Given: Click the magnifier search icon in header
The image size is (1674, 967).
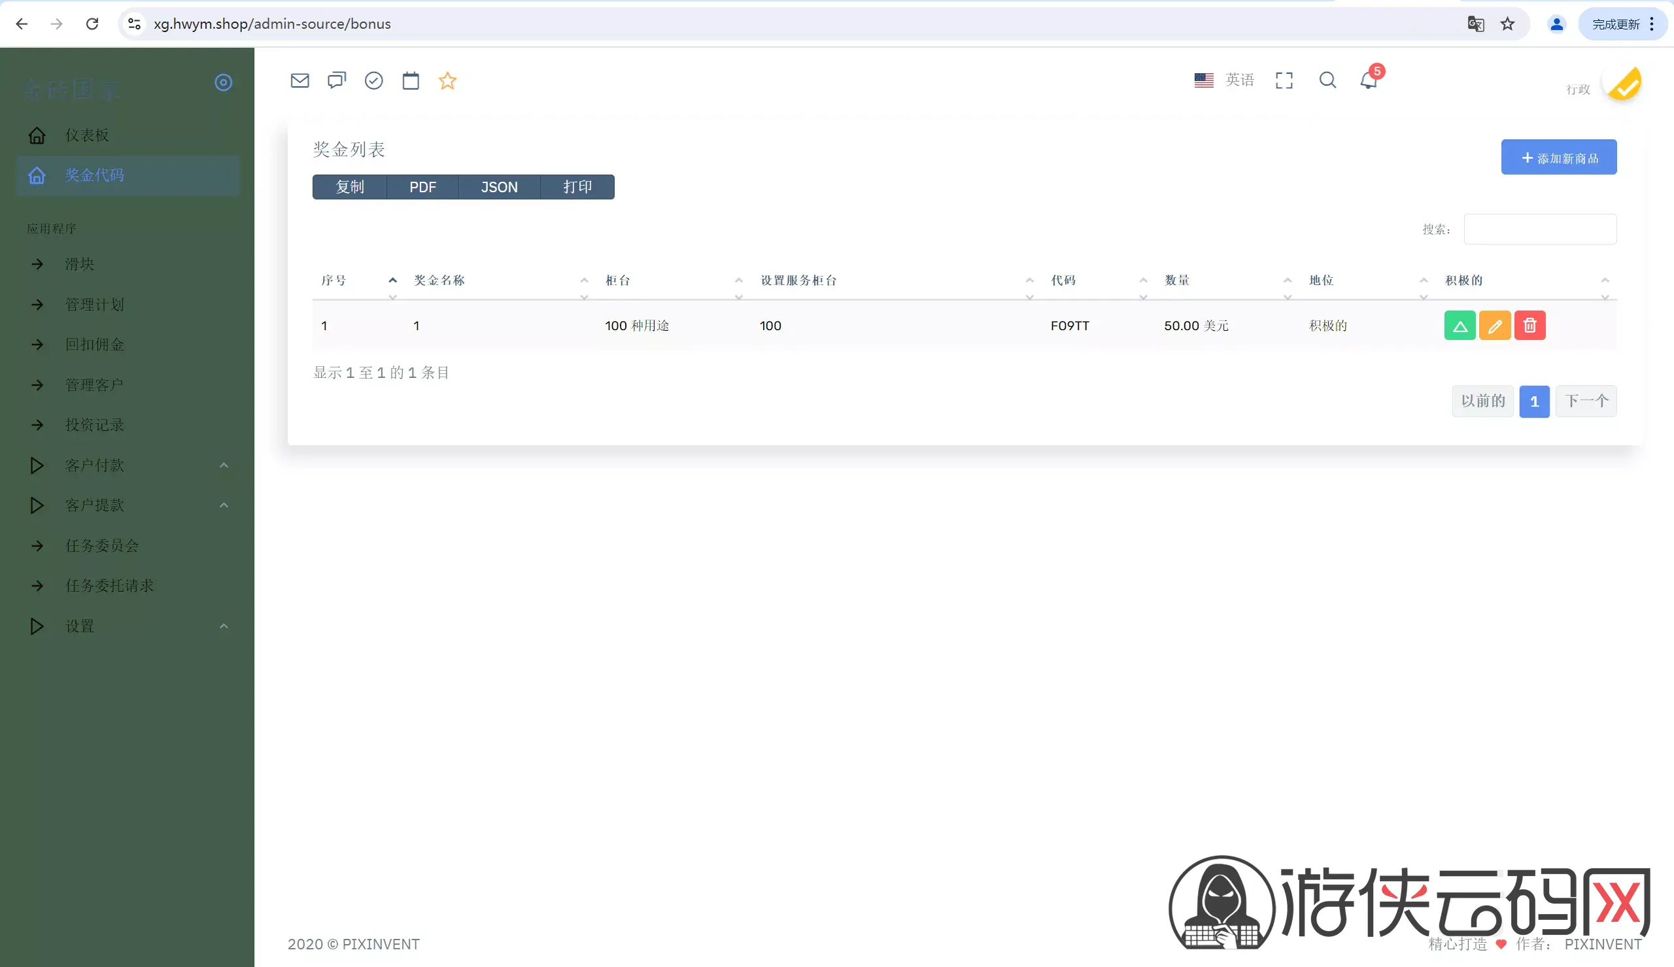Looking at the screenshot, I should pyautogui.click(x=1327, y=80).
